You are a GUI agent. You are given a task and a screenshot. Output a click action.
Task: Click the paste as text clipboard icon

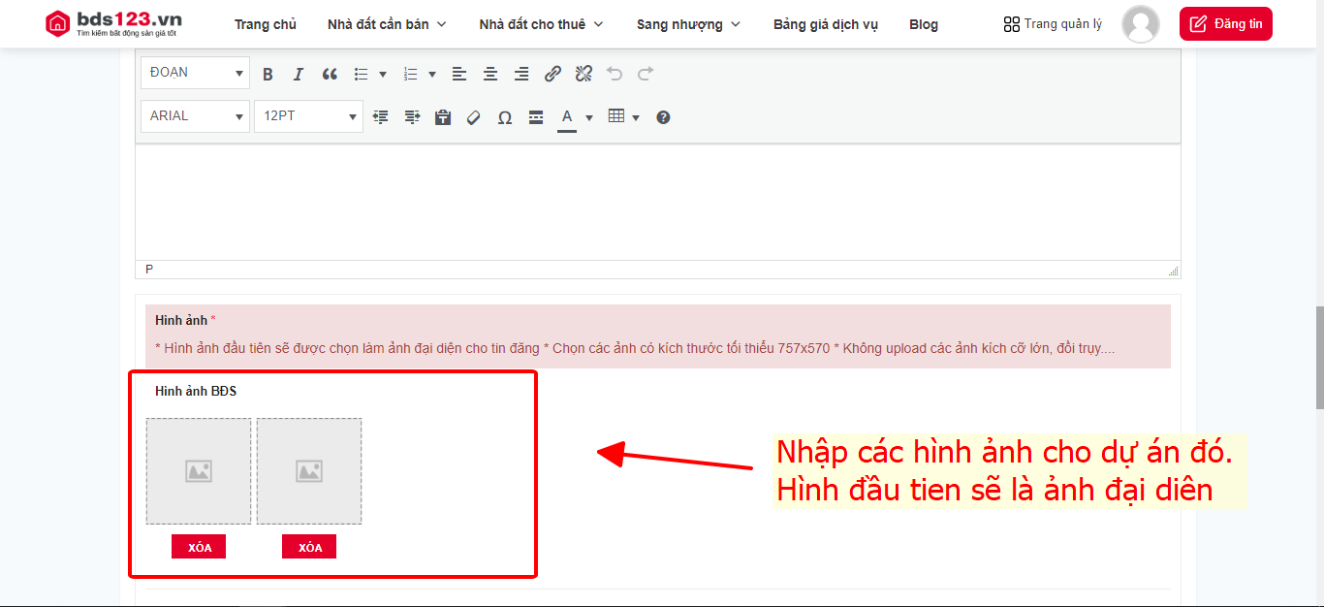pos(443,117)
